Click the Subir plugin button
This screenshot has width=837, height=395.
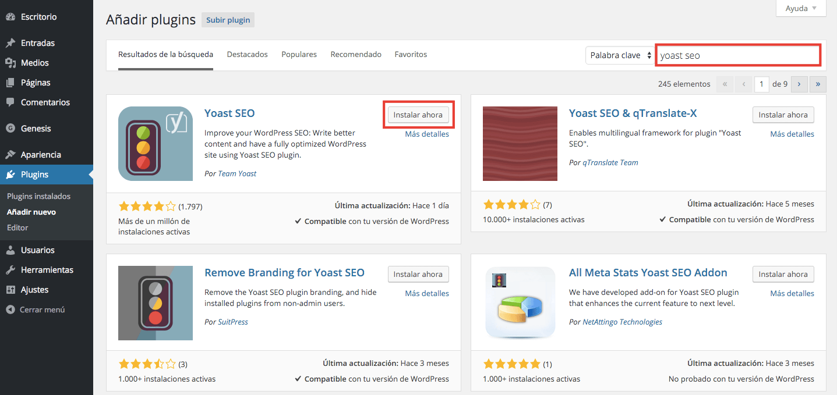228,20
